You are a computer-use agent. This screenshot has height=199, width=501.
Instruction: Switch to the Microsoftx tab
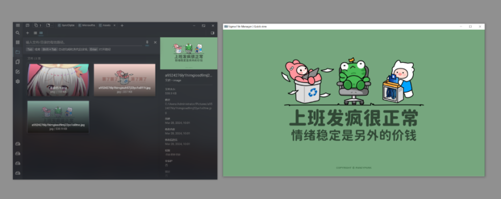(x=87, y=25)
